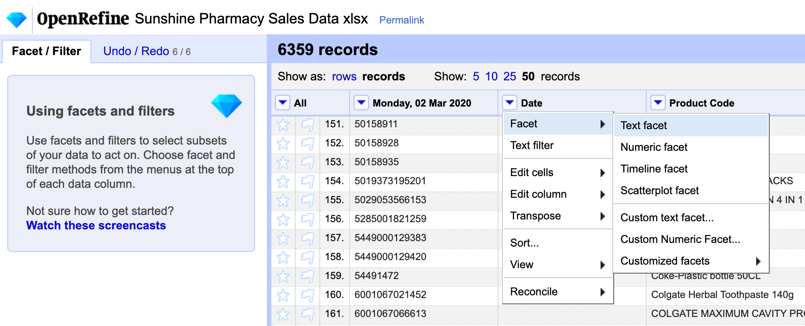Select Text facet from submenu
The width and height of the screenshot is (805, 326).
tap(644, 126)
